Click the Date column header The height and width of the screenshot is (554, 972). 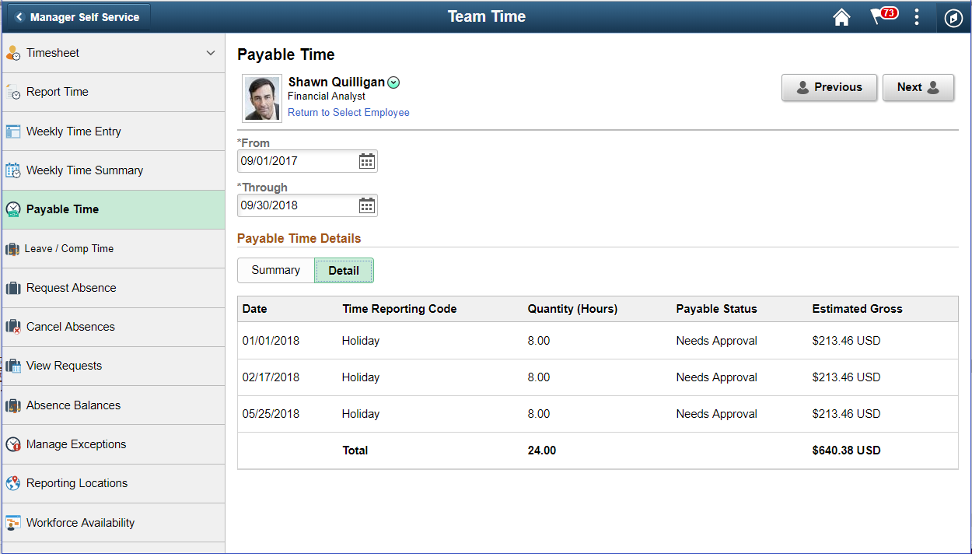(x=254, y=309)
